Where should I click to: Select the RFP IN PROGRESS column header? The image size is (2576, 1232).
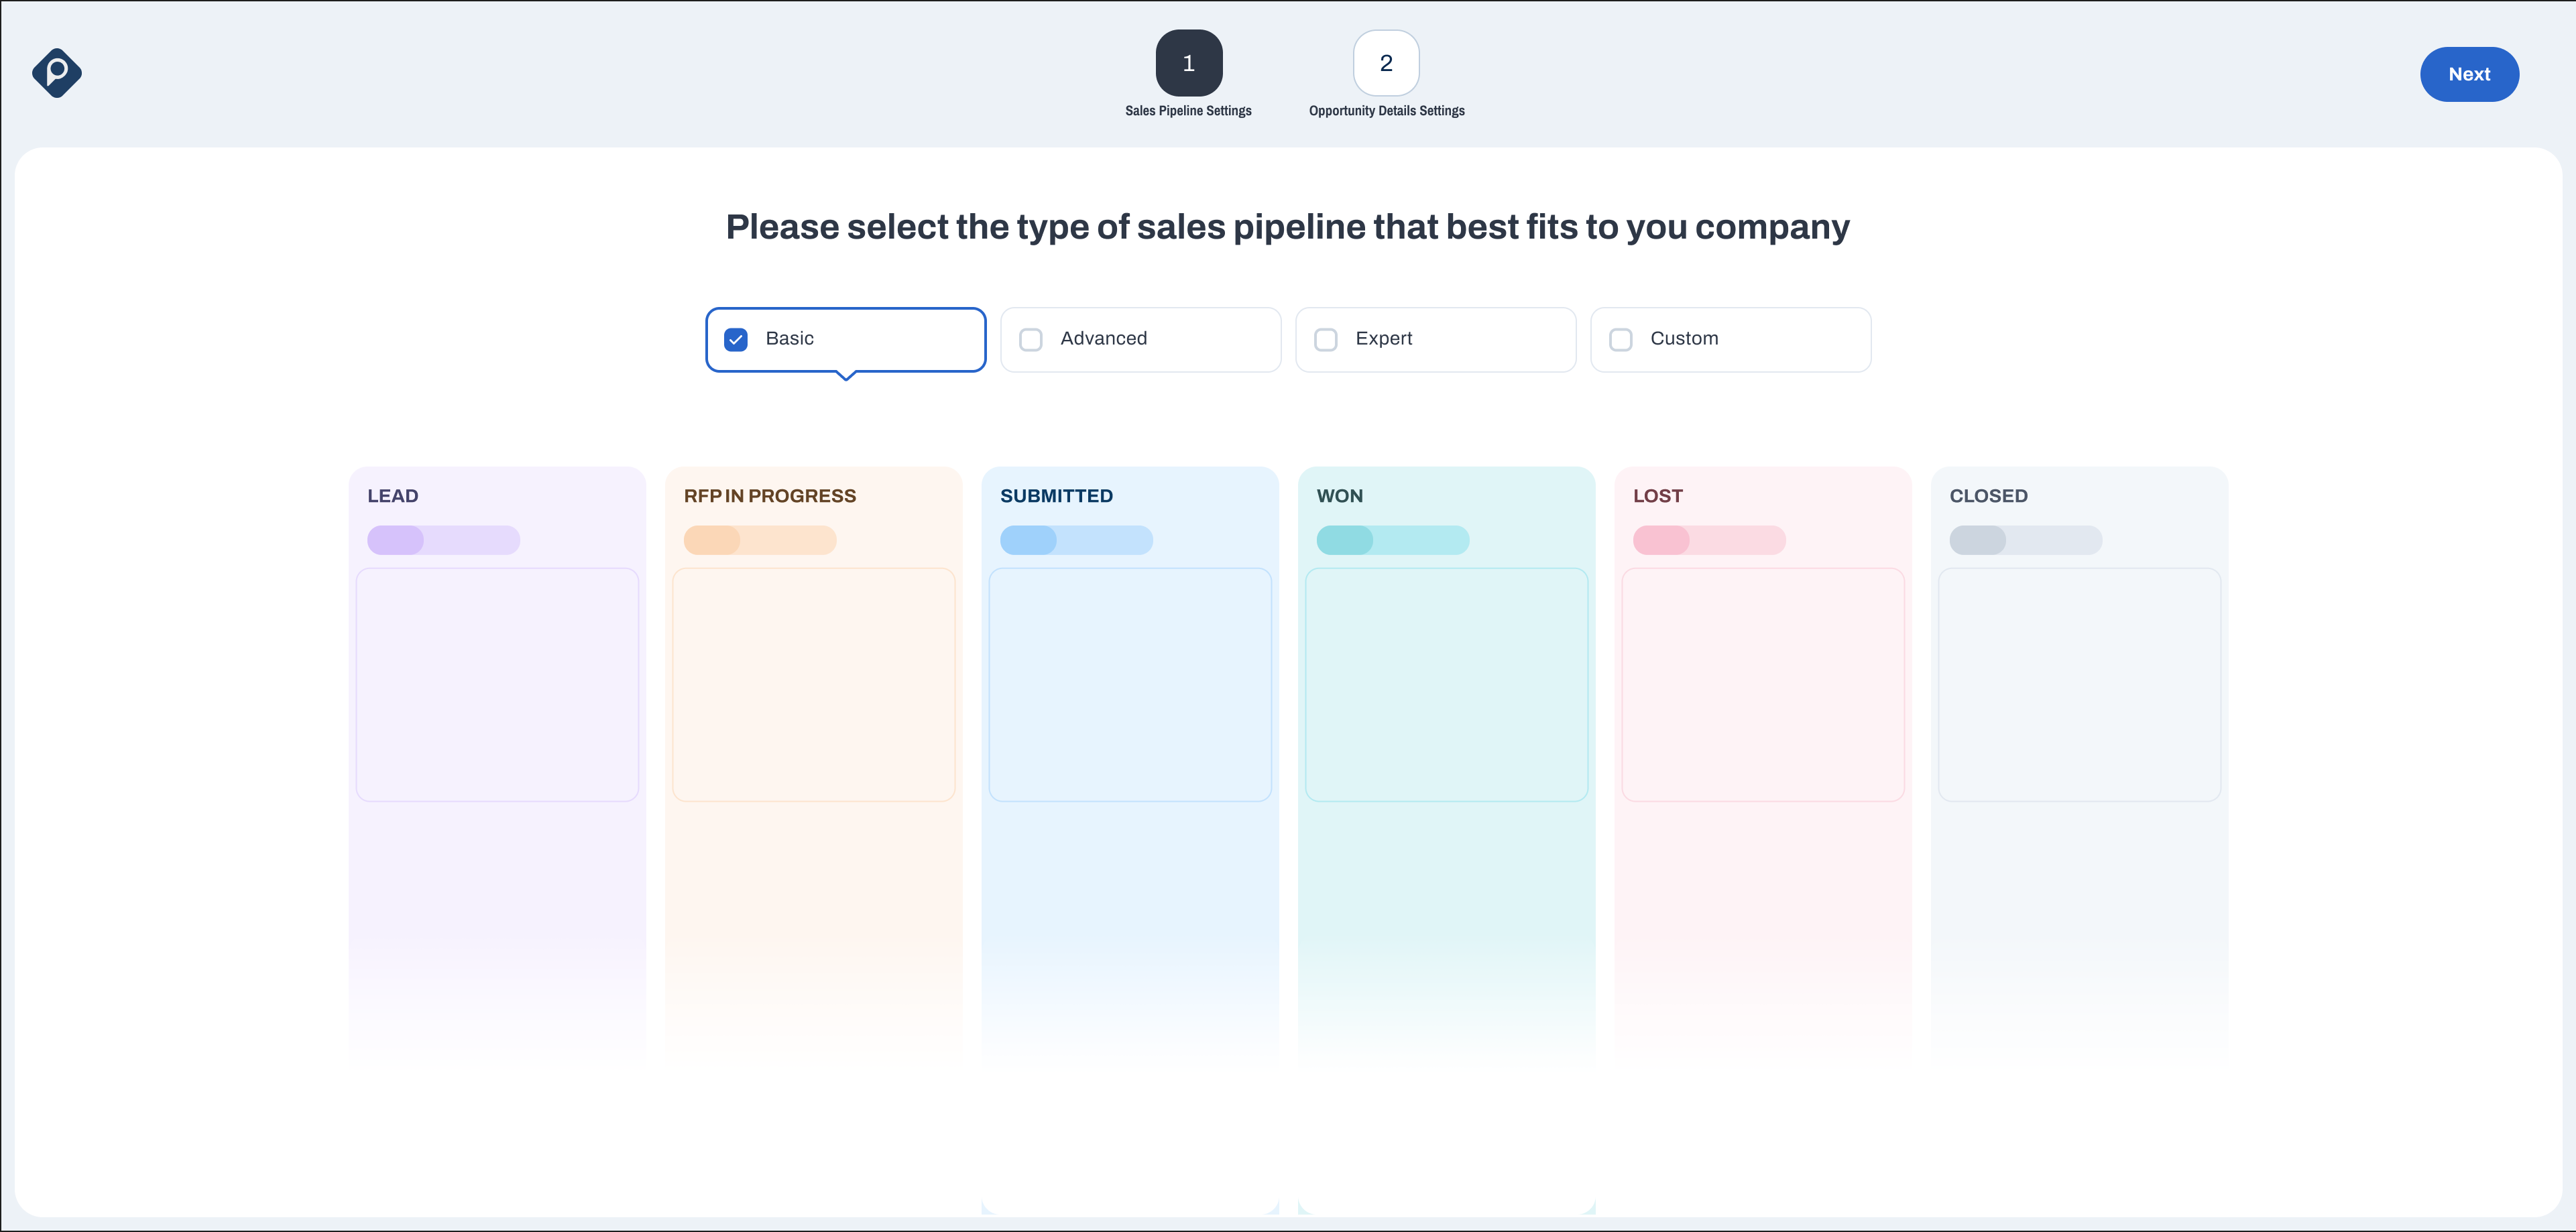[x=769, y=495]
